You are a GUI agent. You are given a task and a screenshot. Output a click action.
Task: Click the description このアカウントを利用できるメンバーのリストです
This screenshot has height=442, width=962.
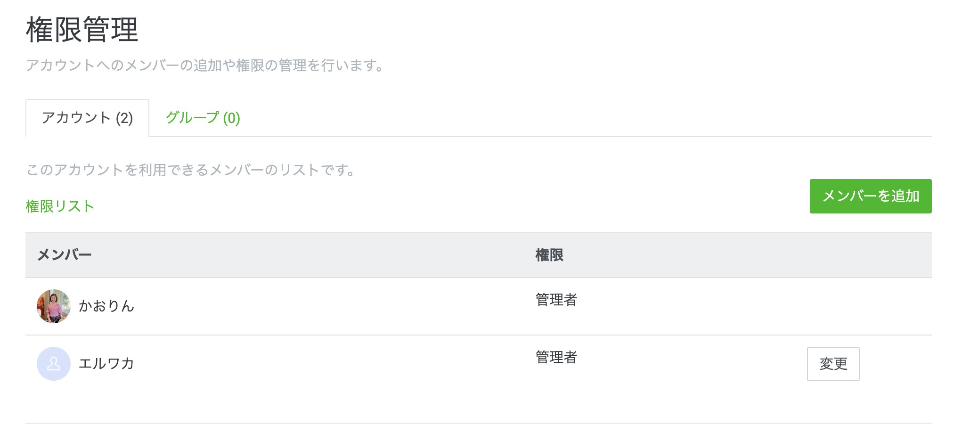(191, 170)
